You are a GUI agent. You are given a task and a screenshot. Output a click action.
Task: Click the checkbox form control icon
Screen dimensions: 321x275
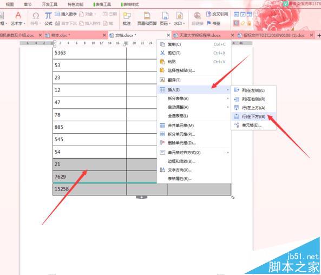243,14
